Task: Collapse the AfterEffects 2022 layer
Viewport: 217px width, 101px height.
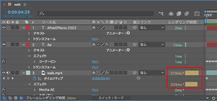Action: 24,28
